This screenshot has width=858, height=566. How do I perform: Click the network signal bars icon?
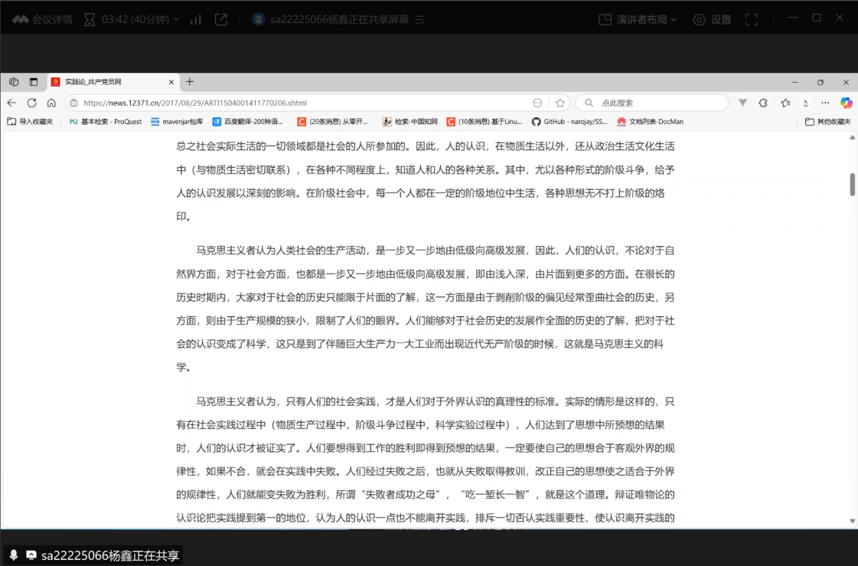196,20
